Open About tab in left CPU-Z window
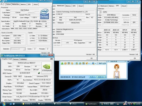 pyautogui.click(x=35, y=5)
